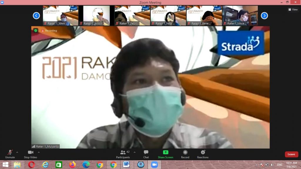Expand the caret next to Participants

(135, 152)
